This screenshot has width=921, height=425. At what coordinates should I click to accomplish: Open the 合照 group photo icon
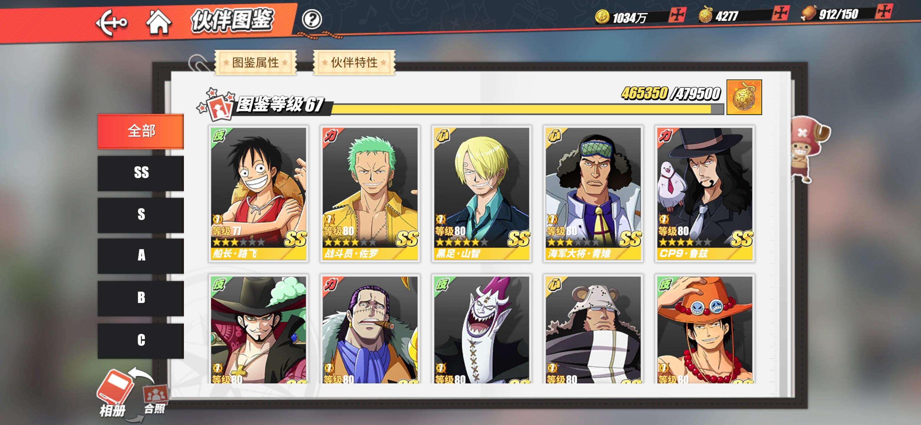(155, 399)
